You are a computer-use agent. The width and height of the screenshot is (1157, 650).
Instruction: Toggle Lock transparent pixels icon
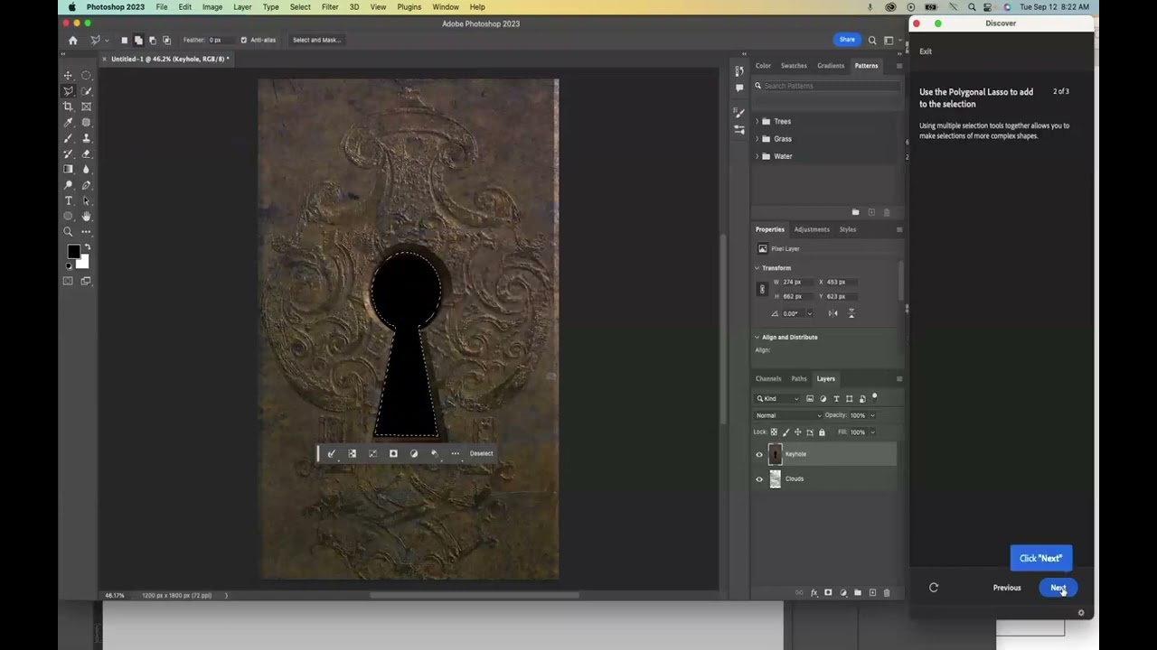point(774,432)
